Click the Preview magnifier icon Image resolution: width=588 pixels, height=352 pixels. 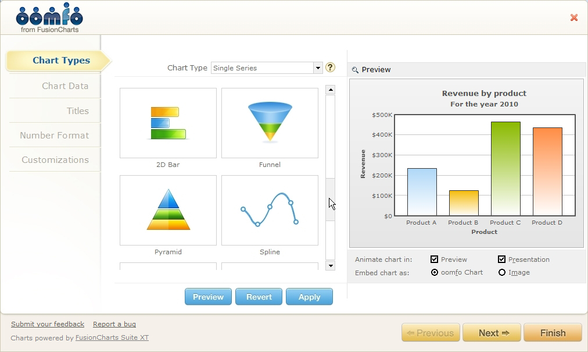point(354,70)
